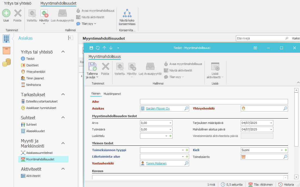
Task: Open the Yritys tai yhteisö ribbon tab
Action: click(17, 4)
